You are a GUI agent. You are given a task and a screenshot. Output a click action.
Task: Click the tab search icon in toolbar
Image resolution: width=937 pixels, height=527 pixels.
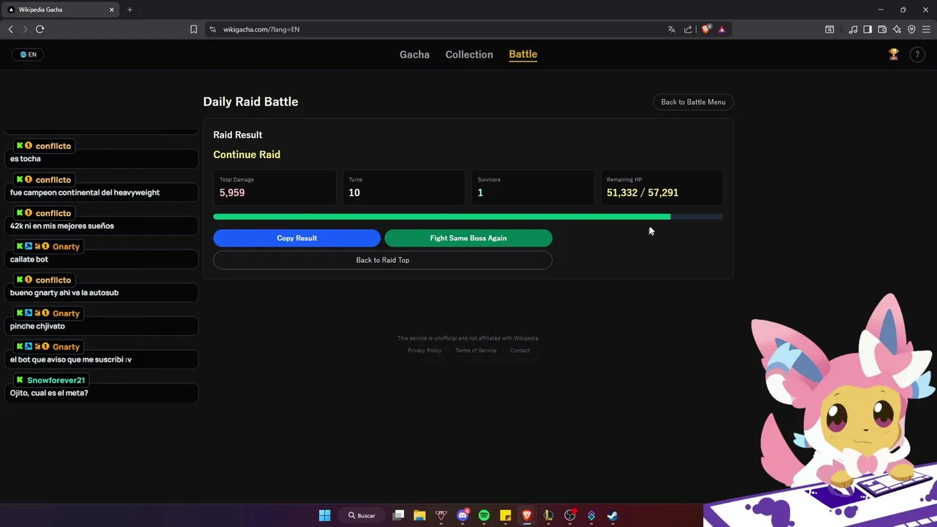[x=829, y=29]
